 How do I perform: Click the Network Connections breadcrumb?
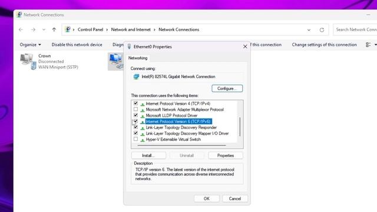(x=179, y=29)
